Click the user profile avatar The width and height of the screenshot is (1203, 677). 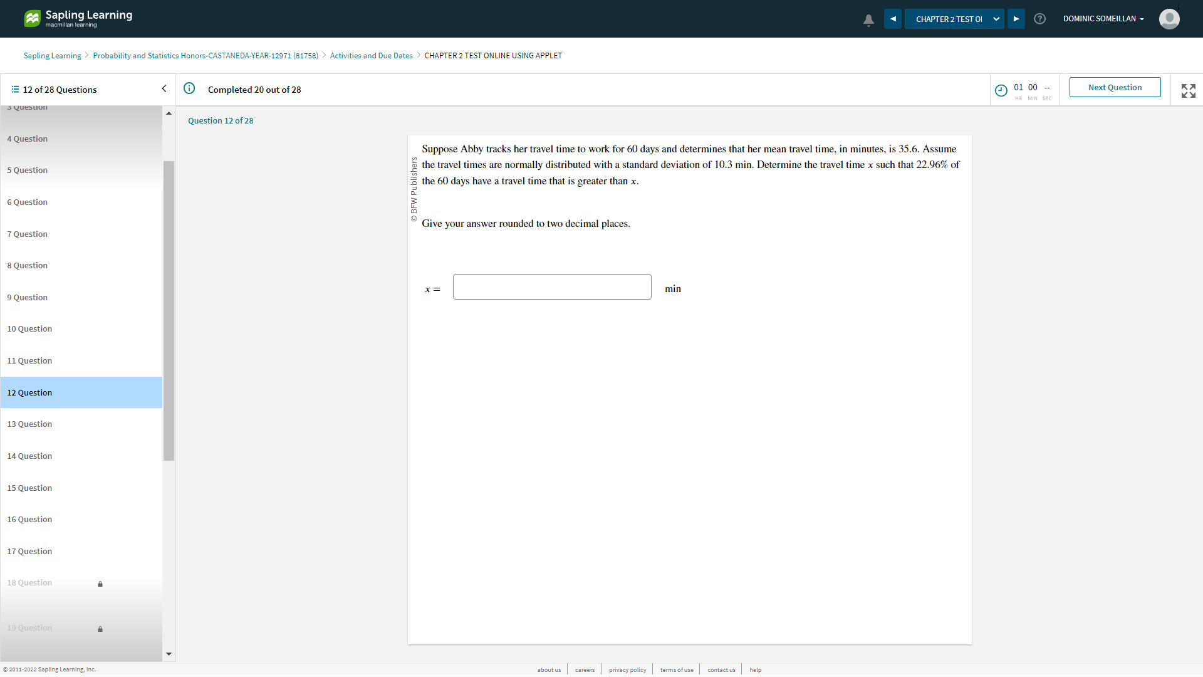[1169, 19]
